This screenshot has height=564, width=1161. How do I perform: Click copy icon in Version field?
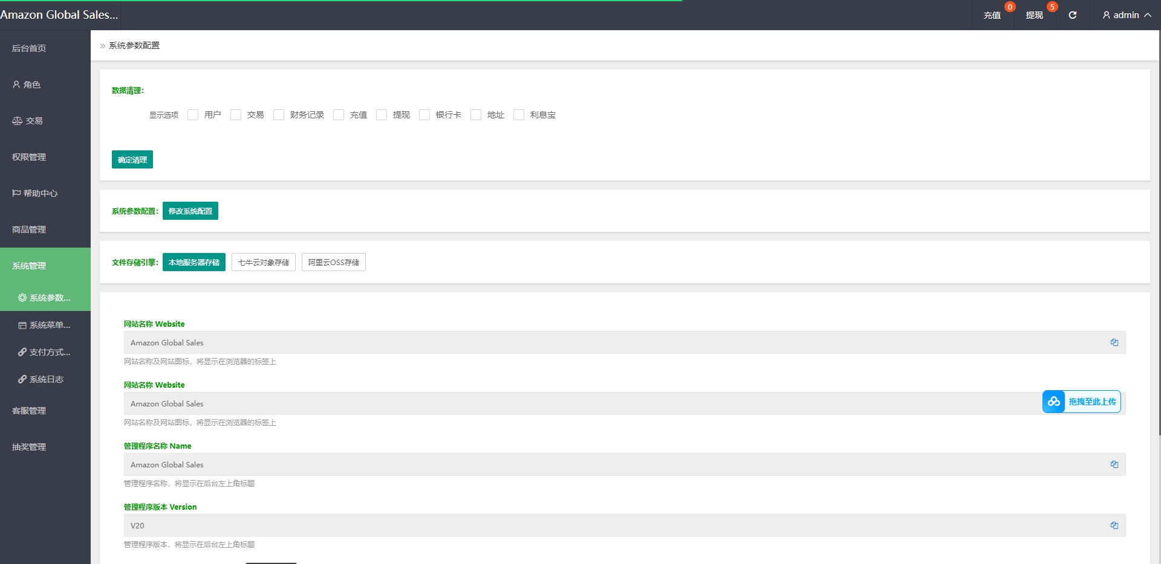(x=1114, y=525)
